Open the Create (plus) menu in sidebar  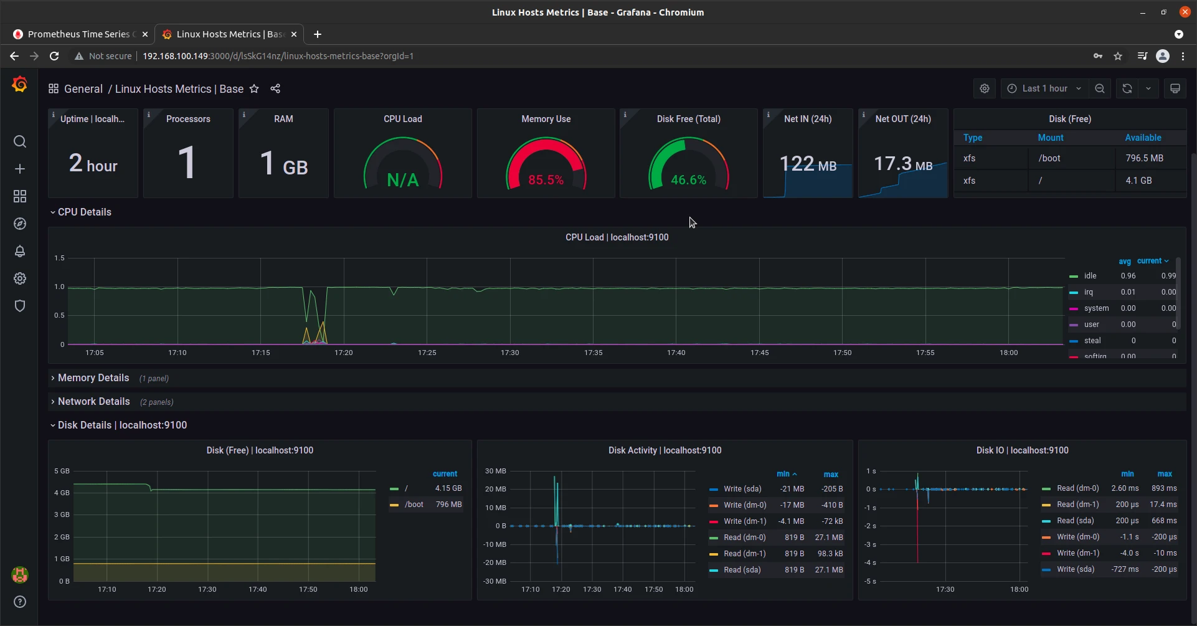tap(21, 168)
